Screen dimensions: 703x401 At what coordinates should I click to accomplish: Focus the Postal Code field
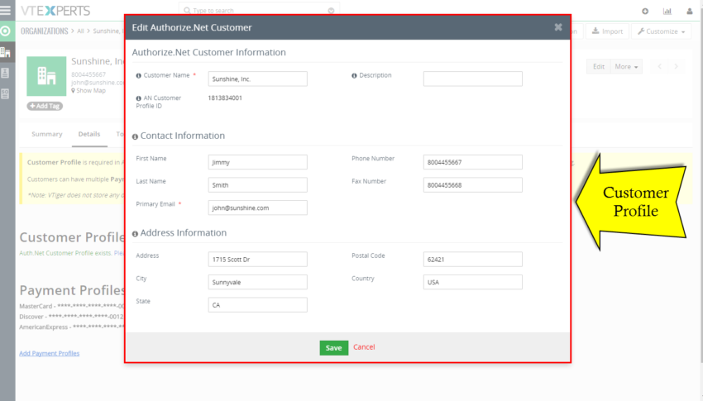[473, 260]
